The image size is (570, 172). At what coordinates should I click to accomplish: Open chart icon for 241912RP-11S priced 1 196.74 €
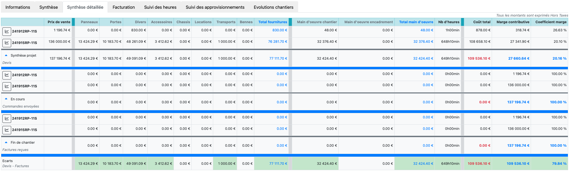pyautogui.click(x=7, y=31)
